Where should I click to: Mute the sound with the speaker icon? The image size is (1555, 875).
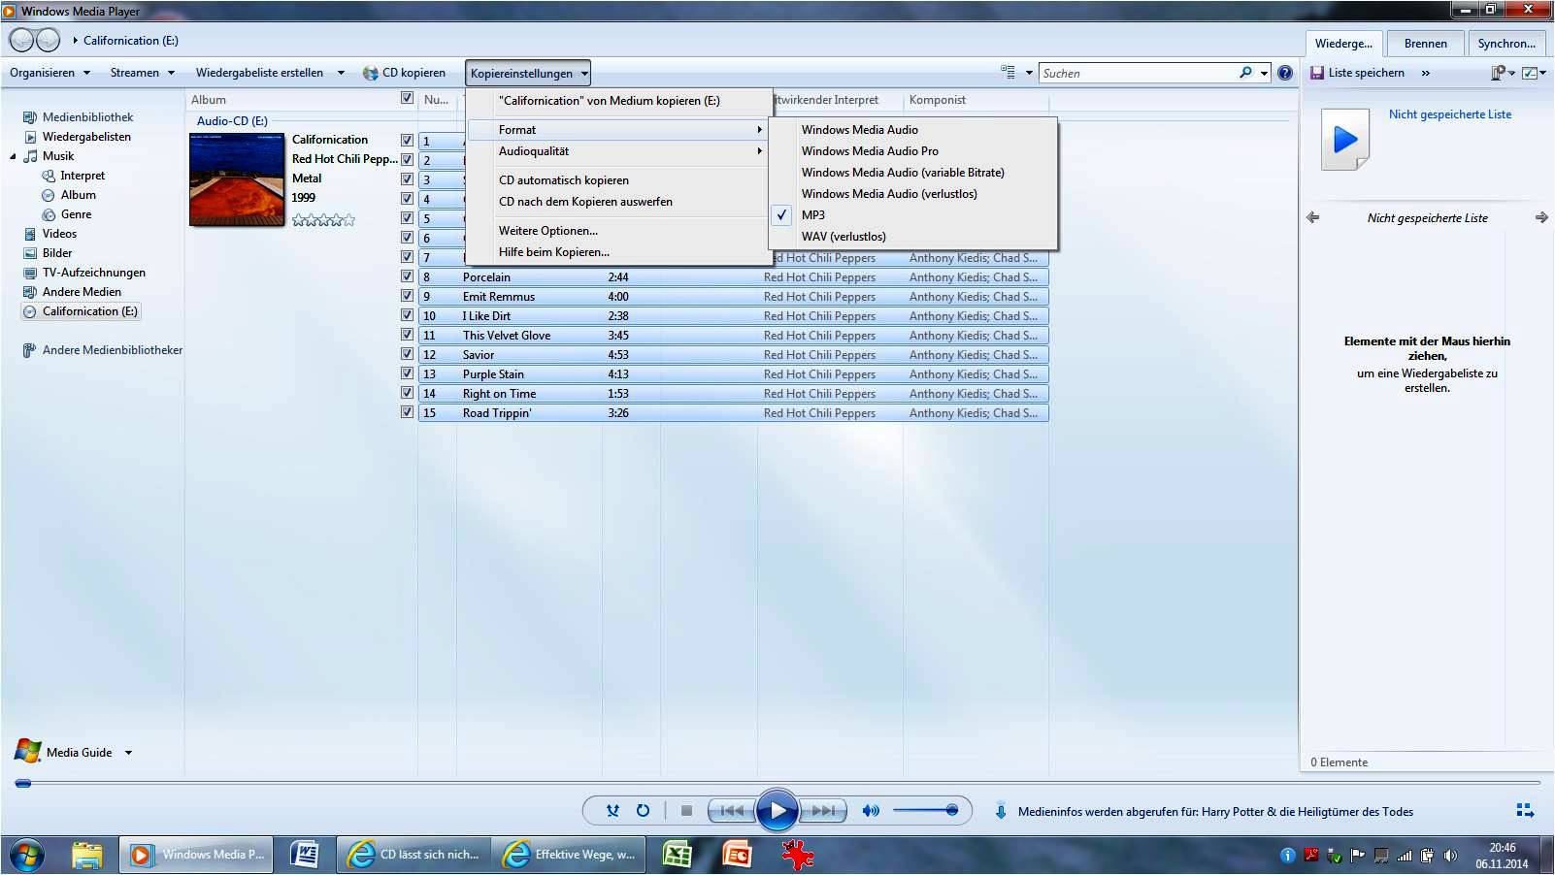pyautogui.click(x=871, y=811)
